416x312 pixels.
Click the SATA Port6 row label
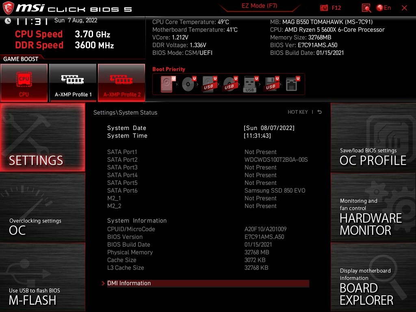pos(122,191)
